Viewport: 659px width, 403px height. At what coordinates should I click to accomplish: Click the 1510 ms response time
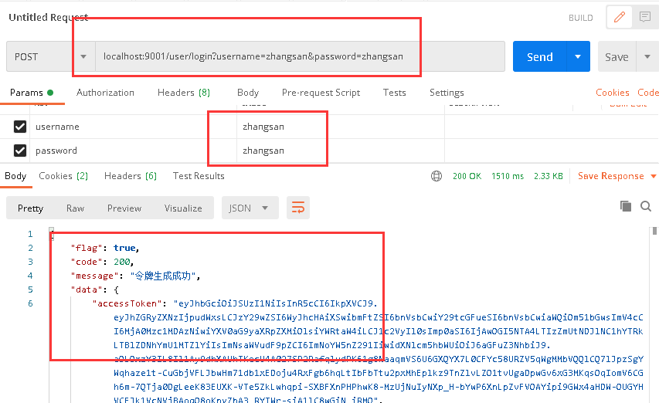[x=508, y=176]
